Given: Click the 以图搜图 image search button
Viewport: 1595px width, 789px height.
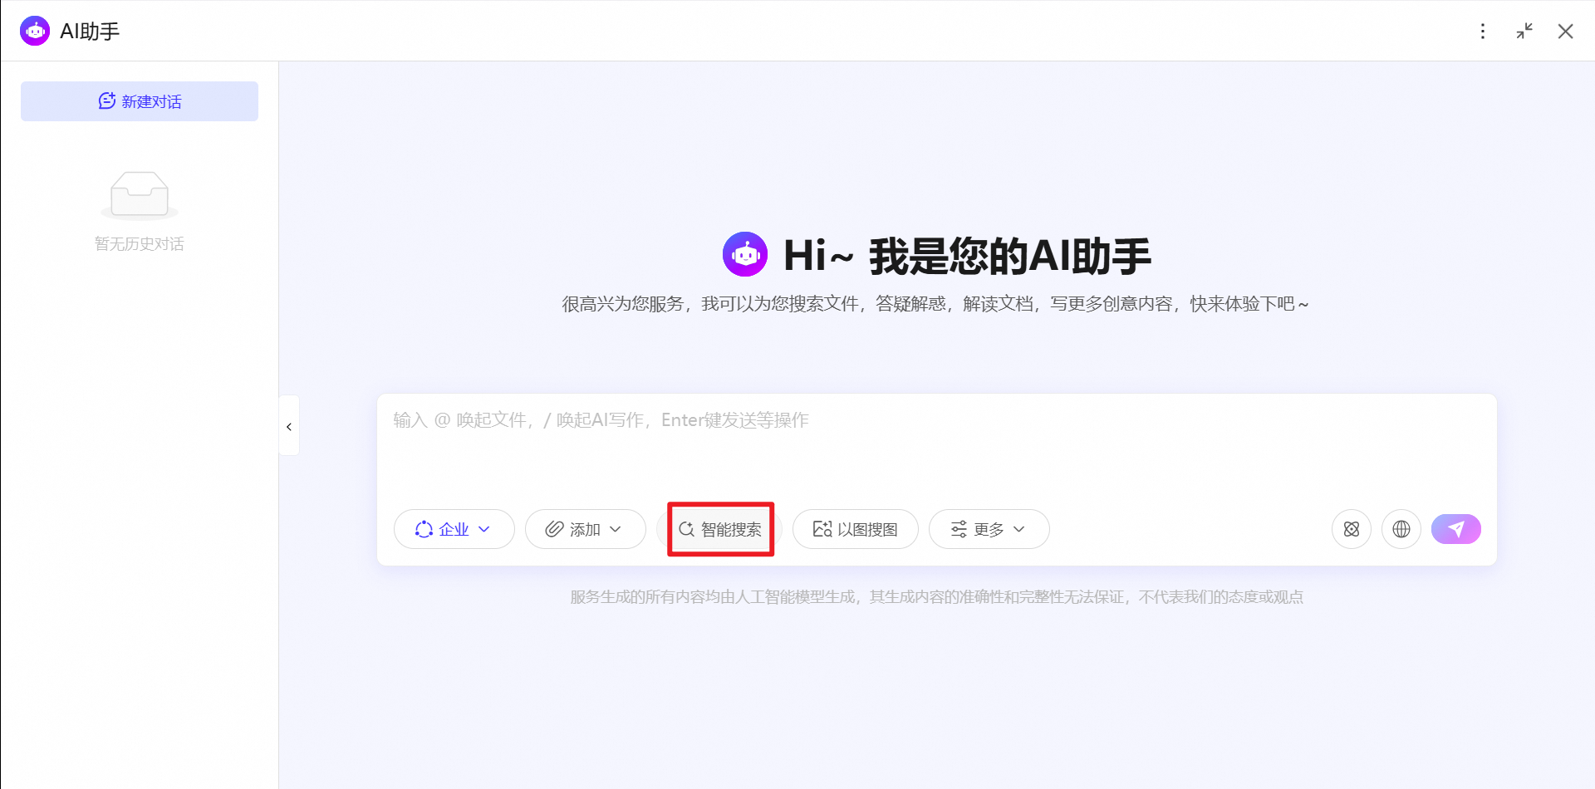Looking at the screenshot, I should click(856, 529).
